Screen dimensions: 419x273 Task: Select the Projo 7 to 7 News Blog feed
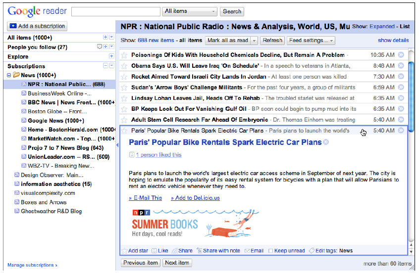[x=62, y=148]
